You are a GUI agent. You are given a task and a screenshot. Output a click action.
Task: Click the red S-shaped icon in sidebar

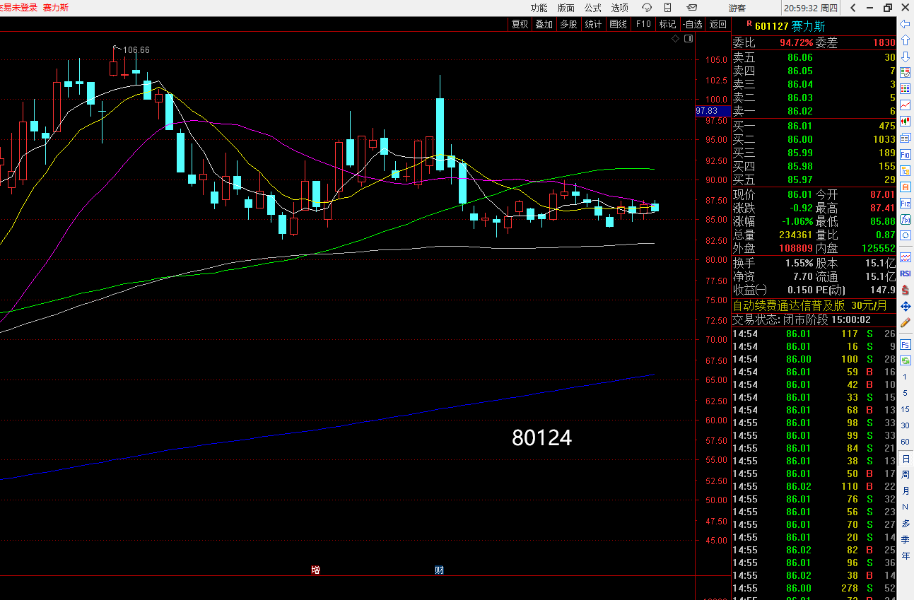click(905, 290)
